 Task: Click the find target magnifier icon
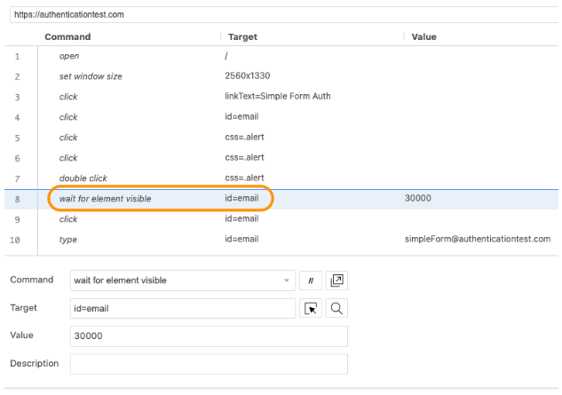coord(336,309)
